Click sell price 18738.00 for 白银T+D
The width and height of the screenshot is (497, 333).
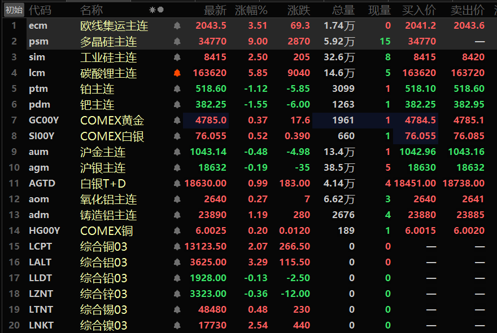click(464, 184)
